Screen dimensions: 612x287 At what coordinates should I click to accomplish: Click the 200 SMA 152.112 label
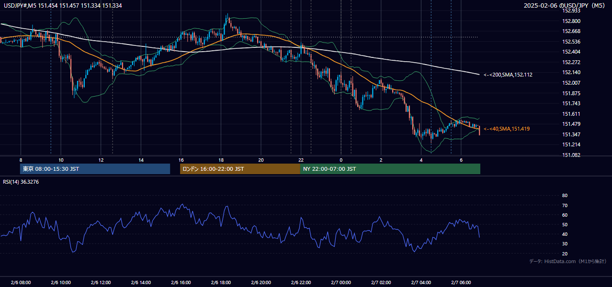click(x=508, y=75)
